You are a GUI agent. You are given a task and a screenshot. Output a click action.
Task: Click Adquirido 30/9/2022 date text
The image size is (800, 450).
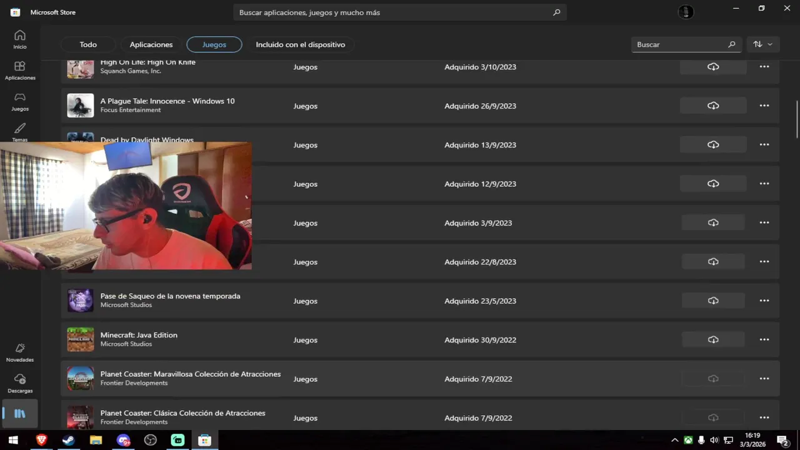(x=481, y=340)
